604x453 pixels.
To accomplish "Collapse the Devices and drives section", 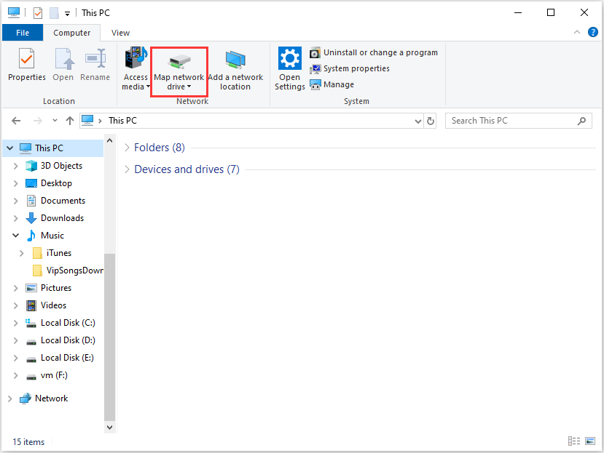I will (x=127, y=169).
